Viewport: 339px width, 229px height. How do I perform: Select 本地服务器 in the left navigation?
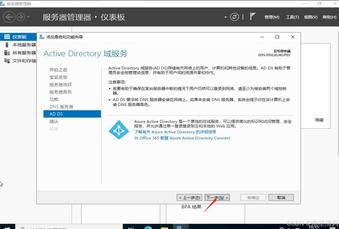click(18, 45)
